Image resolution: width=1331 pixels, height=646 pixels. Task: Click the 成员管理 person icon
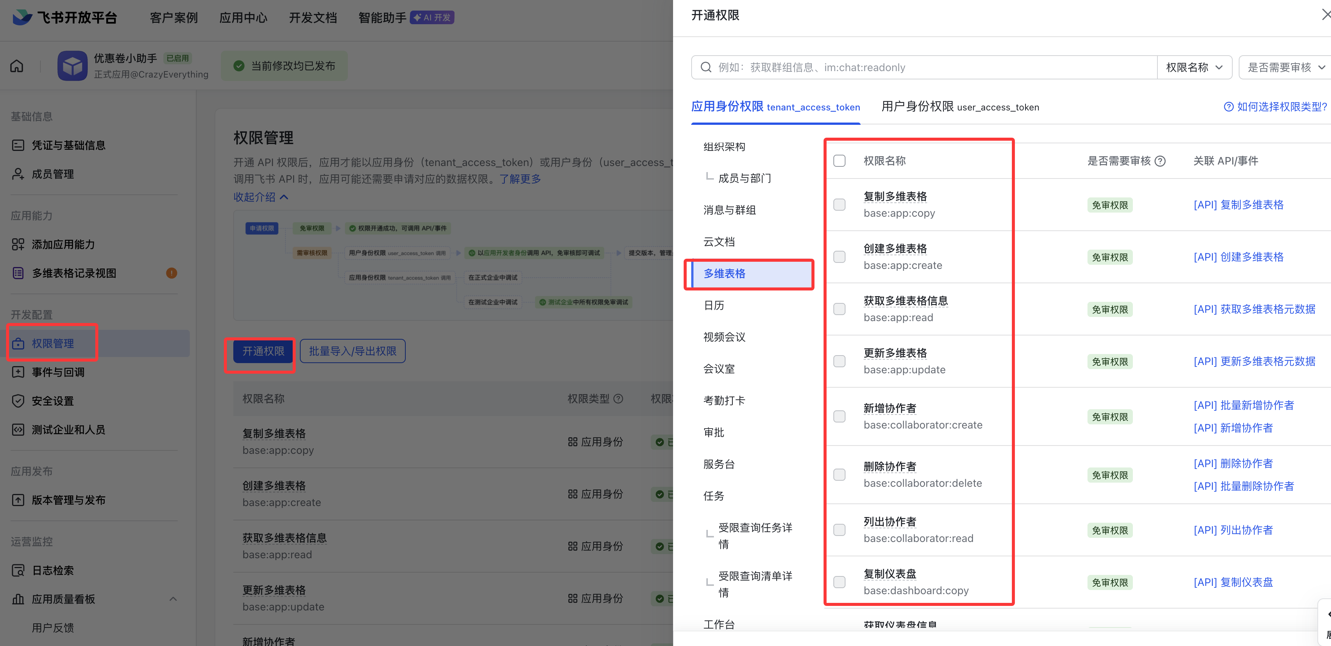click(18, 174)
